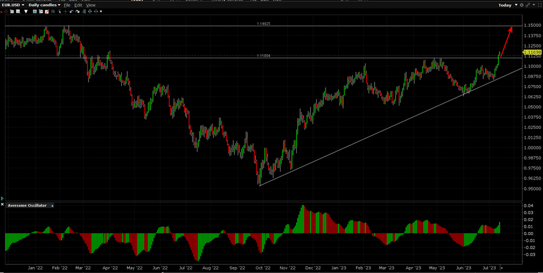Click the fullscreen expand icon at top right

(x=539, y=5)
